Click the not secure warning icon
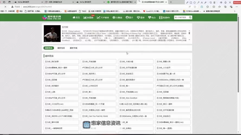 pyautogui.click(x=12, y=7)
